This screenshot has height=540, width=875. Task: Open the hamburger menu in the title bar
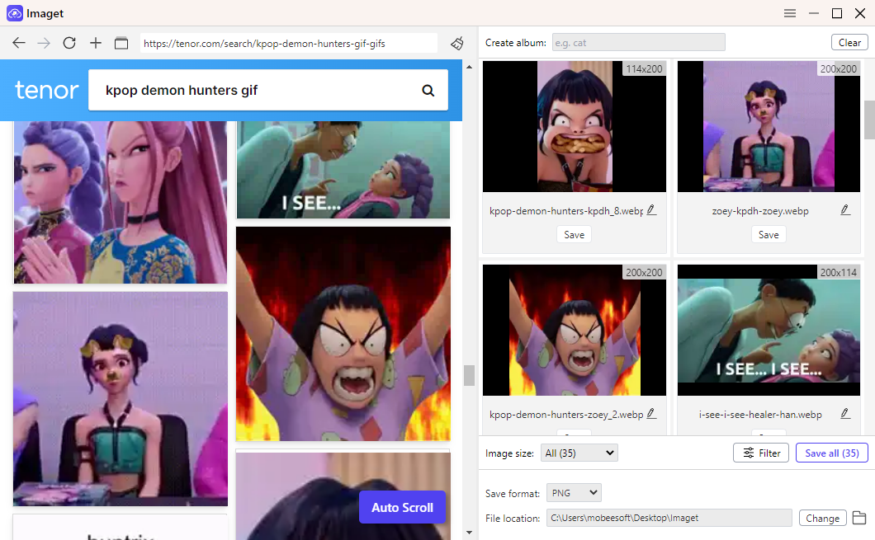(x=789, y=13)
